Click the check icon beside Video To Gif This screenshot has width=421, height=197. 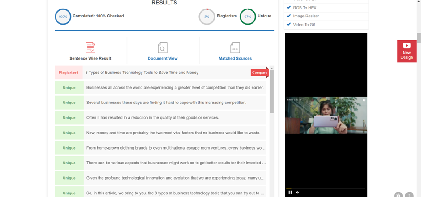(x=288, y=24)
